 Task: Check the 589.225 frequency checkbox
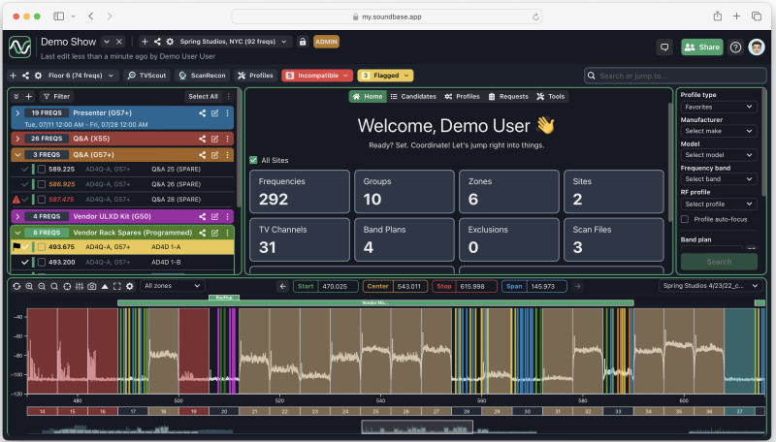(x=41, y=169)
